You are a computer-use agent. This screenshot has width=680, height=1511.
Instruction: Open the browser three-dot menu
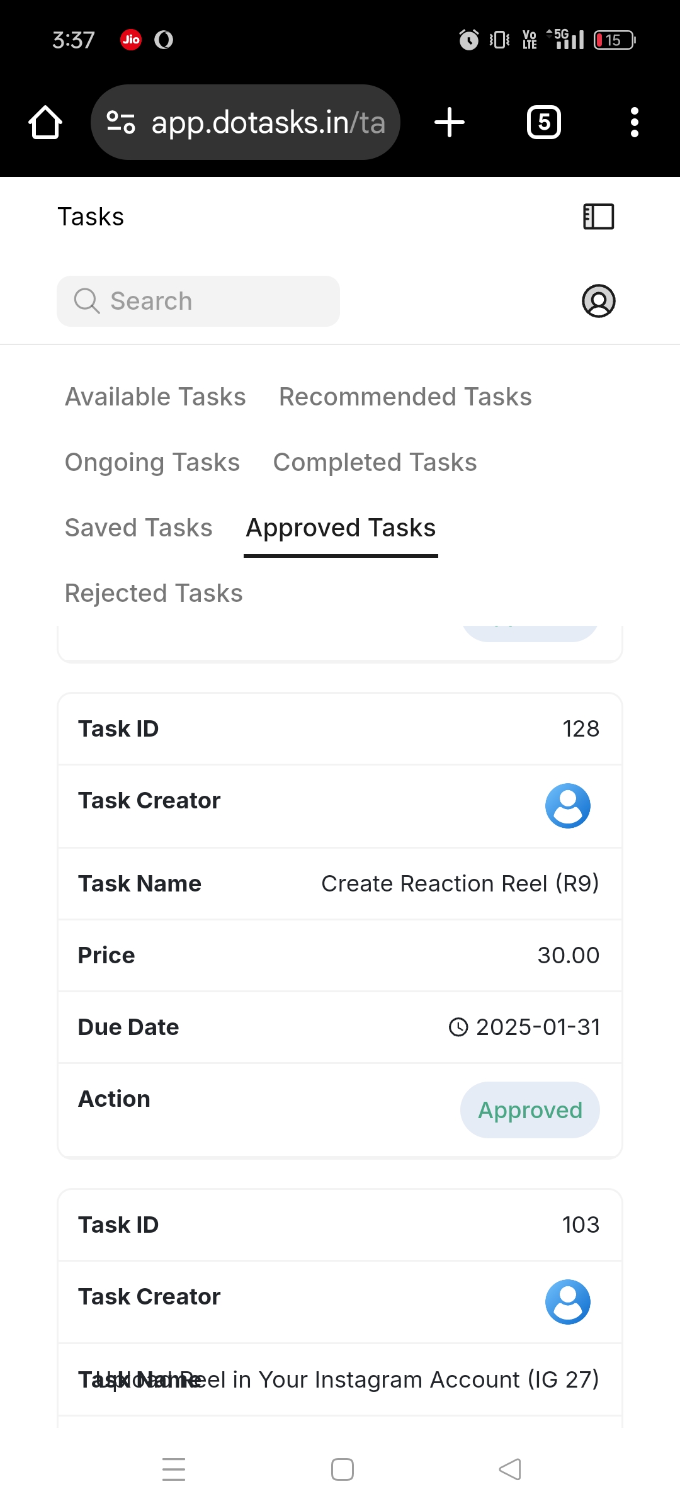[634, 122]
